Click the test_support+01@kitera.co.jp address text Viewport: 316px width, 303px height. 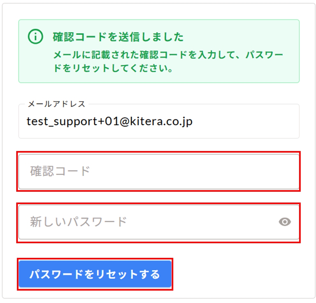109,121
